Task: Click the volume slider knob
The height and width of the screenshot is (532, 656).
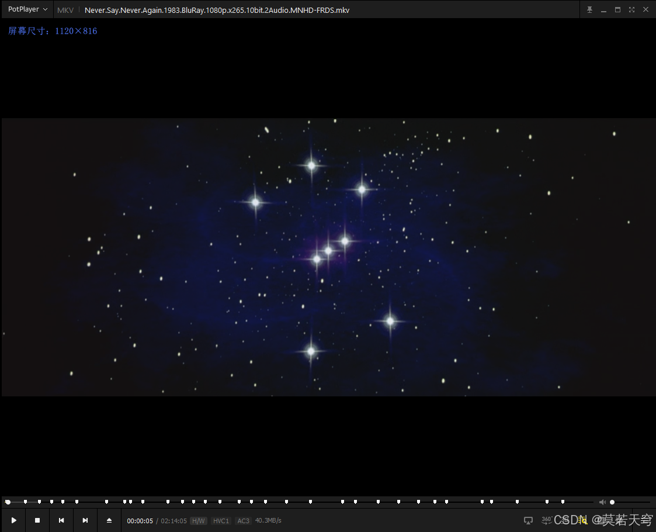Action: tap(612, 502)
